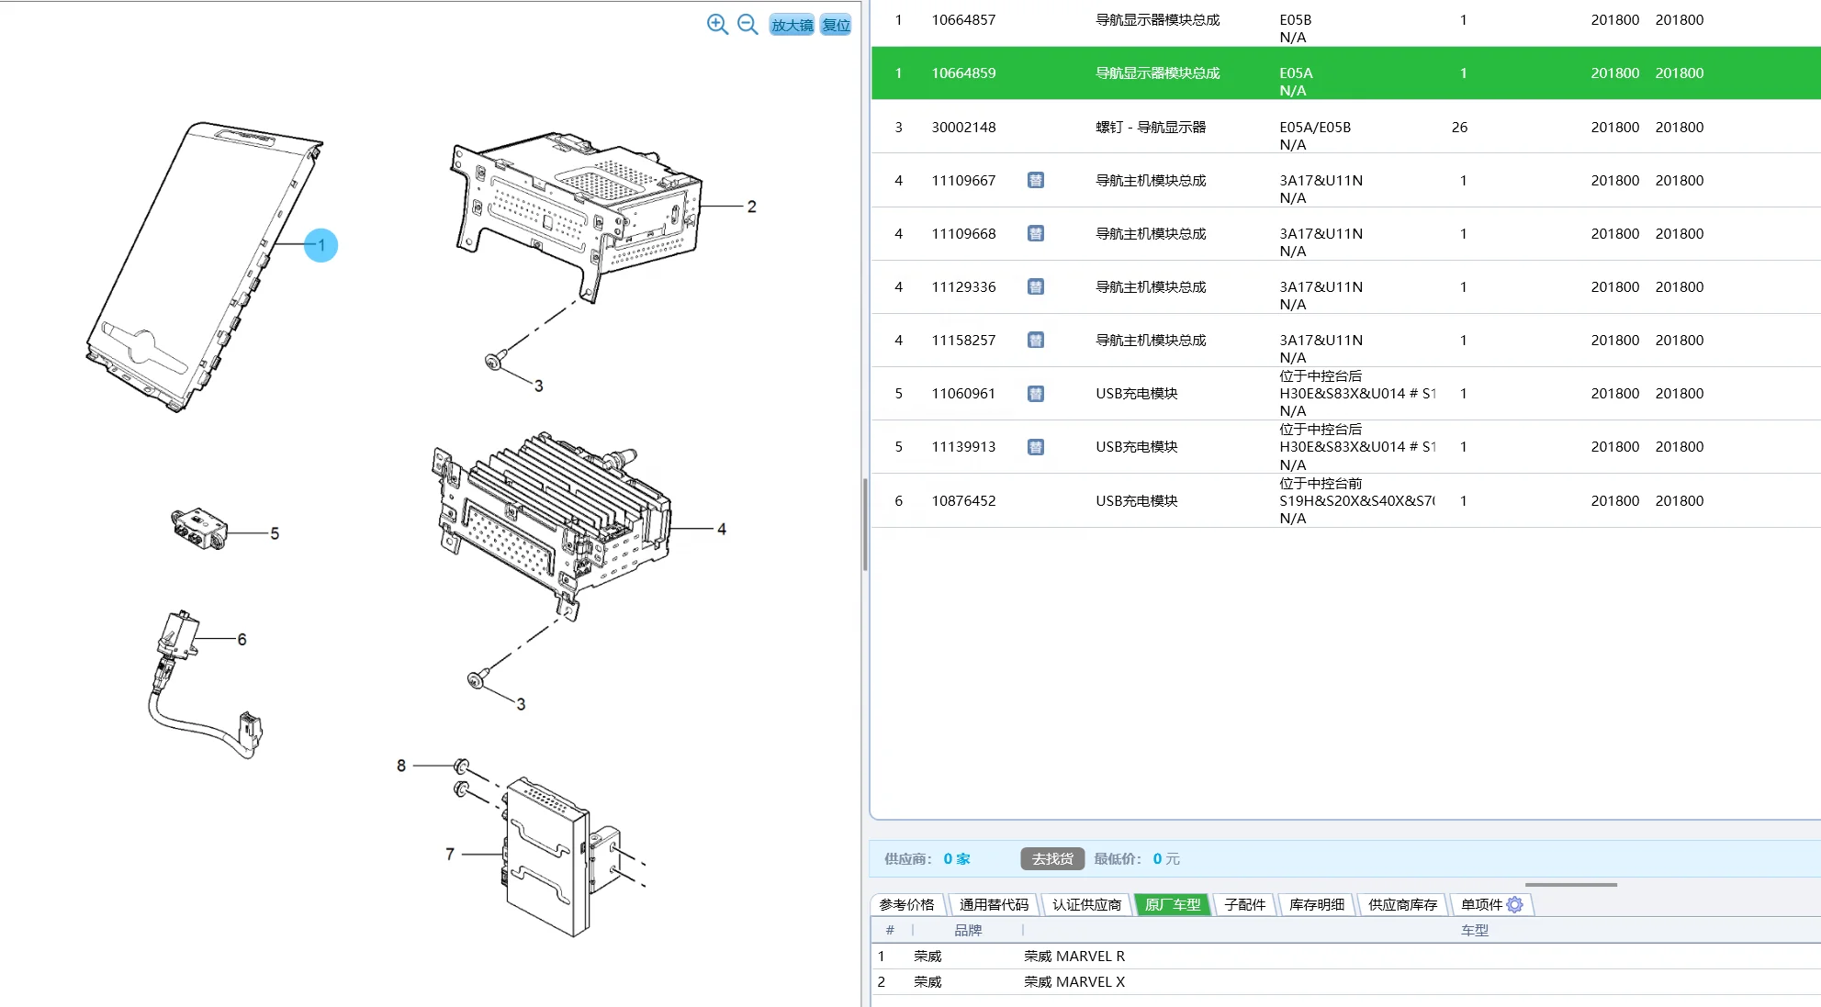The width and height of the screenshot is (1821, 1007).
Task: Open replacement icon for part 11158257
Action: (x=1035, y=340)
